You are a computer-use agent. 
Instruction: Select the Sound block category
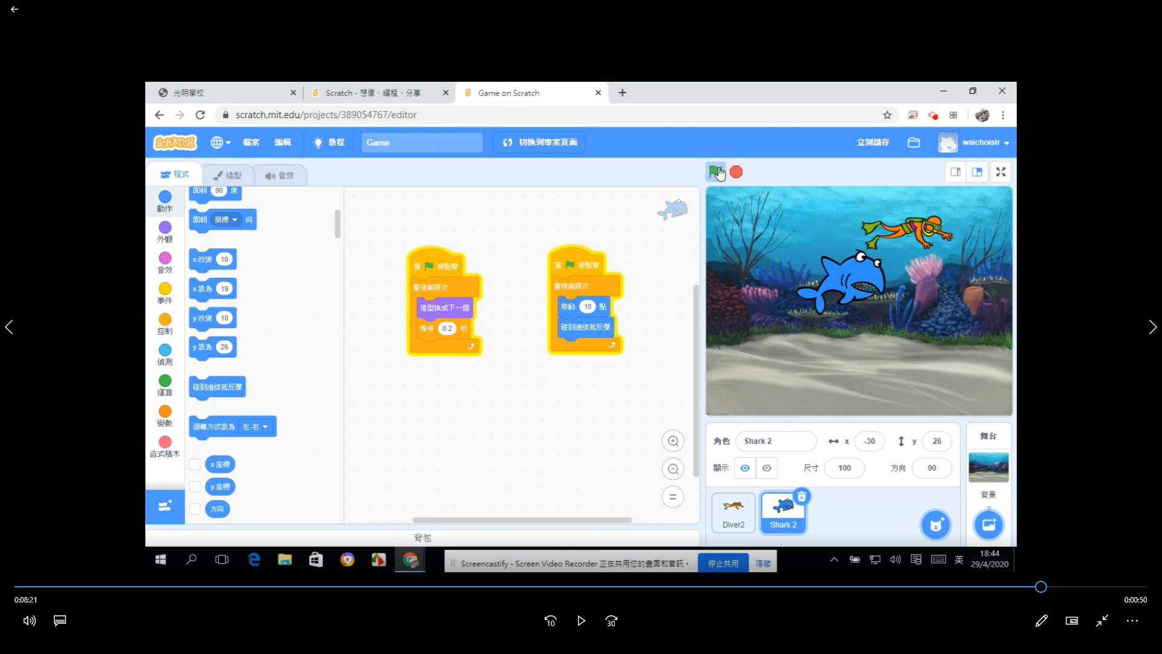(x=165, y=263)
